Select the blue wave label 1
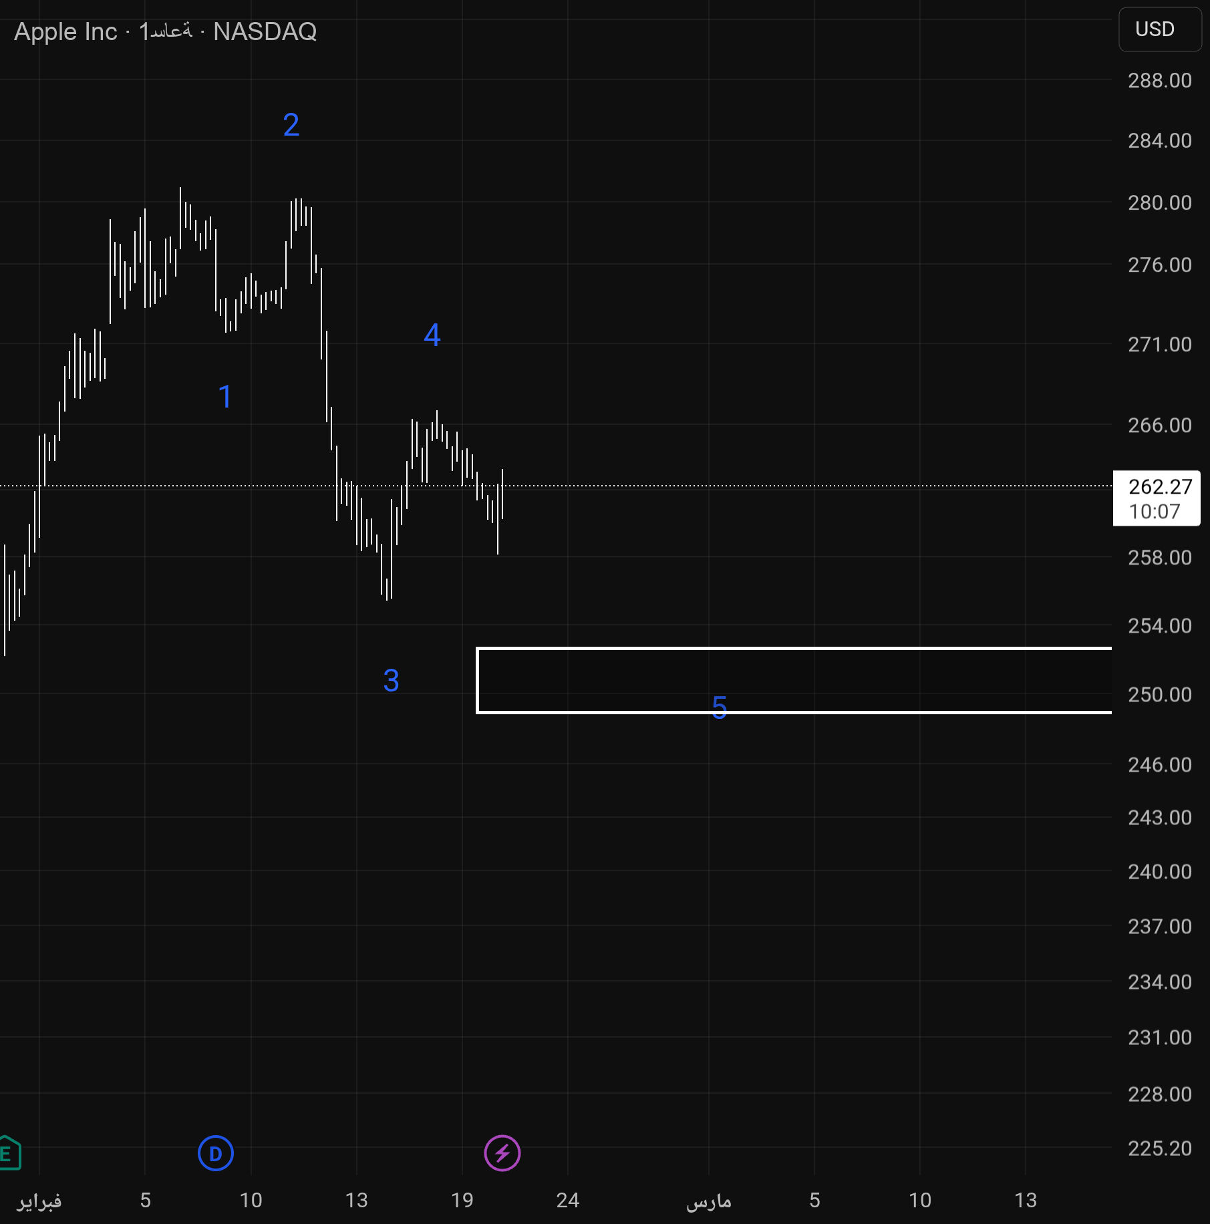This screenshot has height=1224, width=1210. (x=225, y=397)
